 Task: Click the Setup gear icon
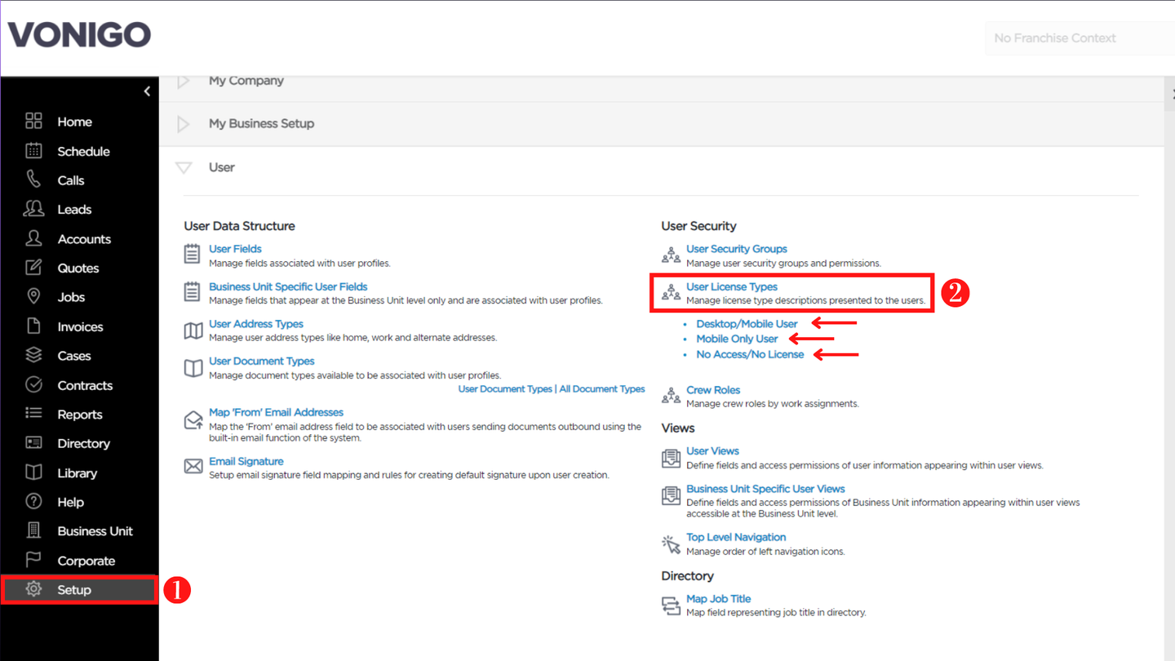click(x=33, y=589)
